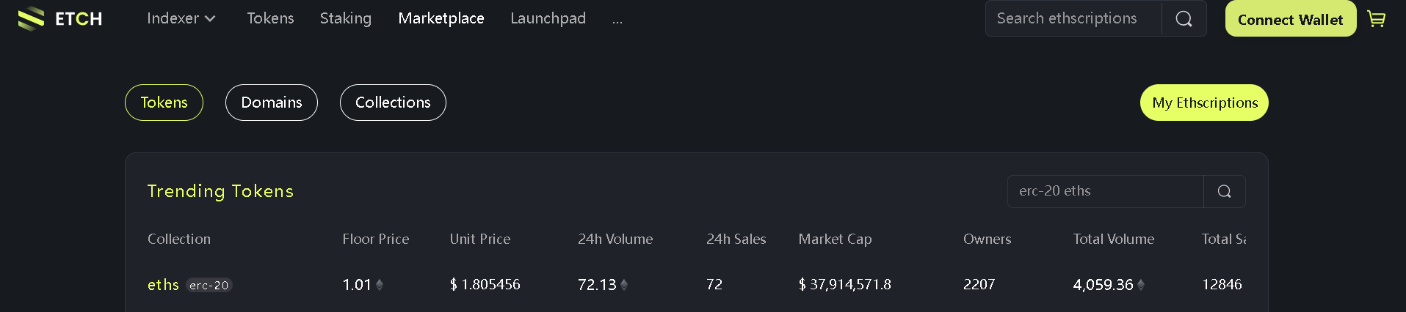Image resolution: width=1406 pixels, height=312 pixels.
Task: Open the more options ellipsis menu
Action: [x=617, y=20]
